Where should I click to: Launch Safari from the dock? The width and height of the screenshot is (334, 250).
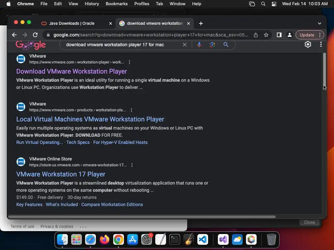(x=91, y=240)
